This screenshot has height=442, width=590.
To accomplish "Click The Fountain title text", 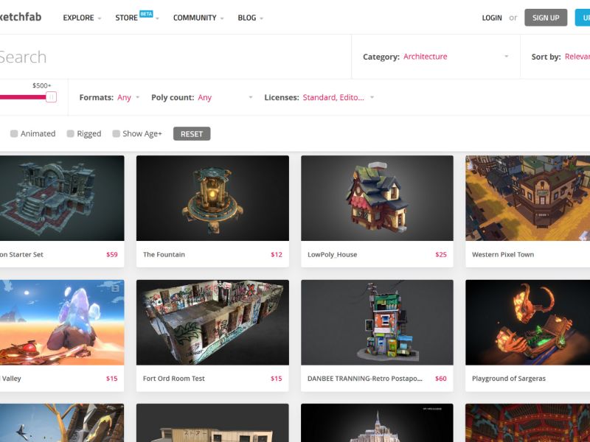I will pyautogui.click(x=164, y=254).
